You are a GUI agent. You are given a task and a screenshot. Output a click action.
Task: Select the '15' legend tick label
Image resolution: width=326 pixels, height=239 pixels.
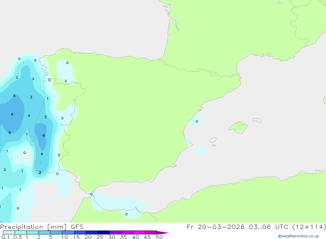pos(76,237)
